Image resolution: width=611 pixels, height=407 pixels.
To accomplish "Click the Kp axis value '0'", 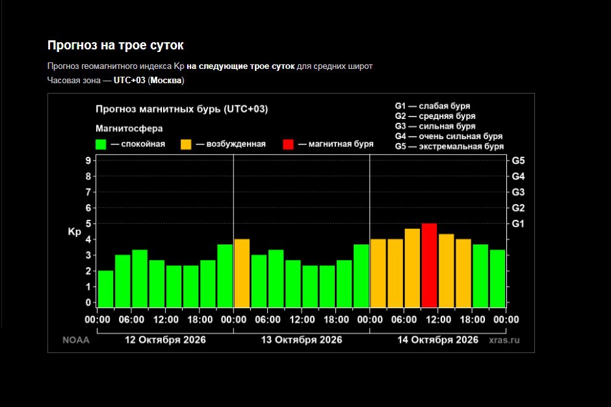I will point(88,302).
